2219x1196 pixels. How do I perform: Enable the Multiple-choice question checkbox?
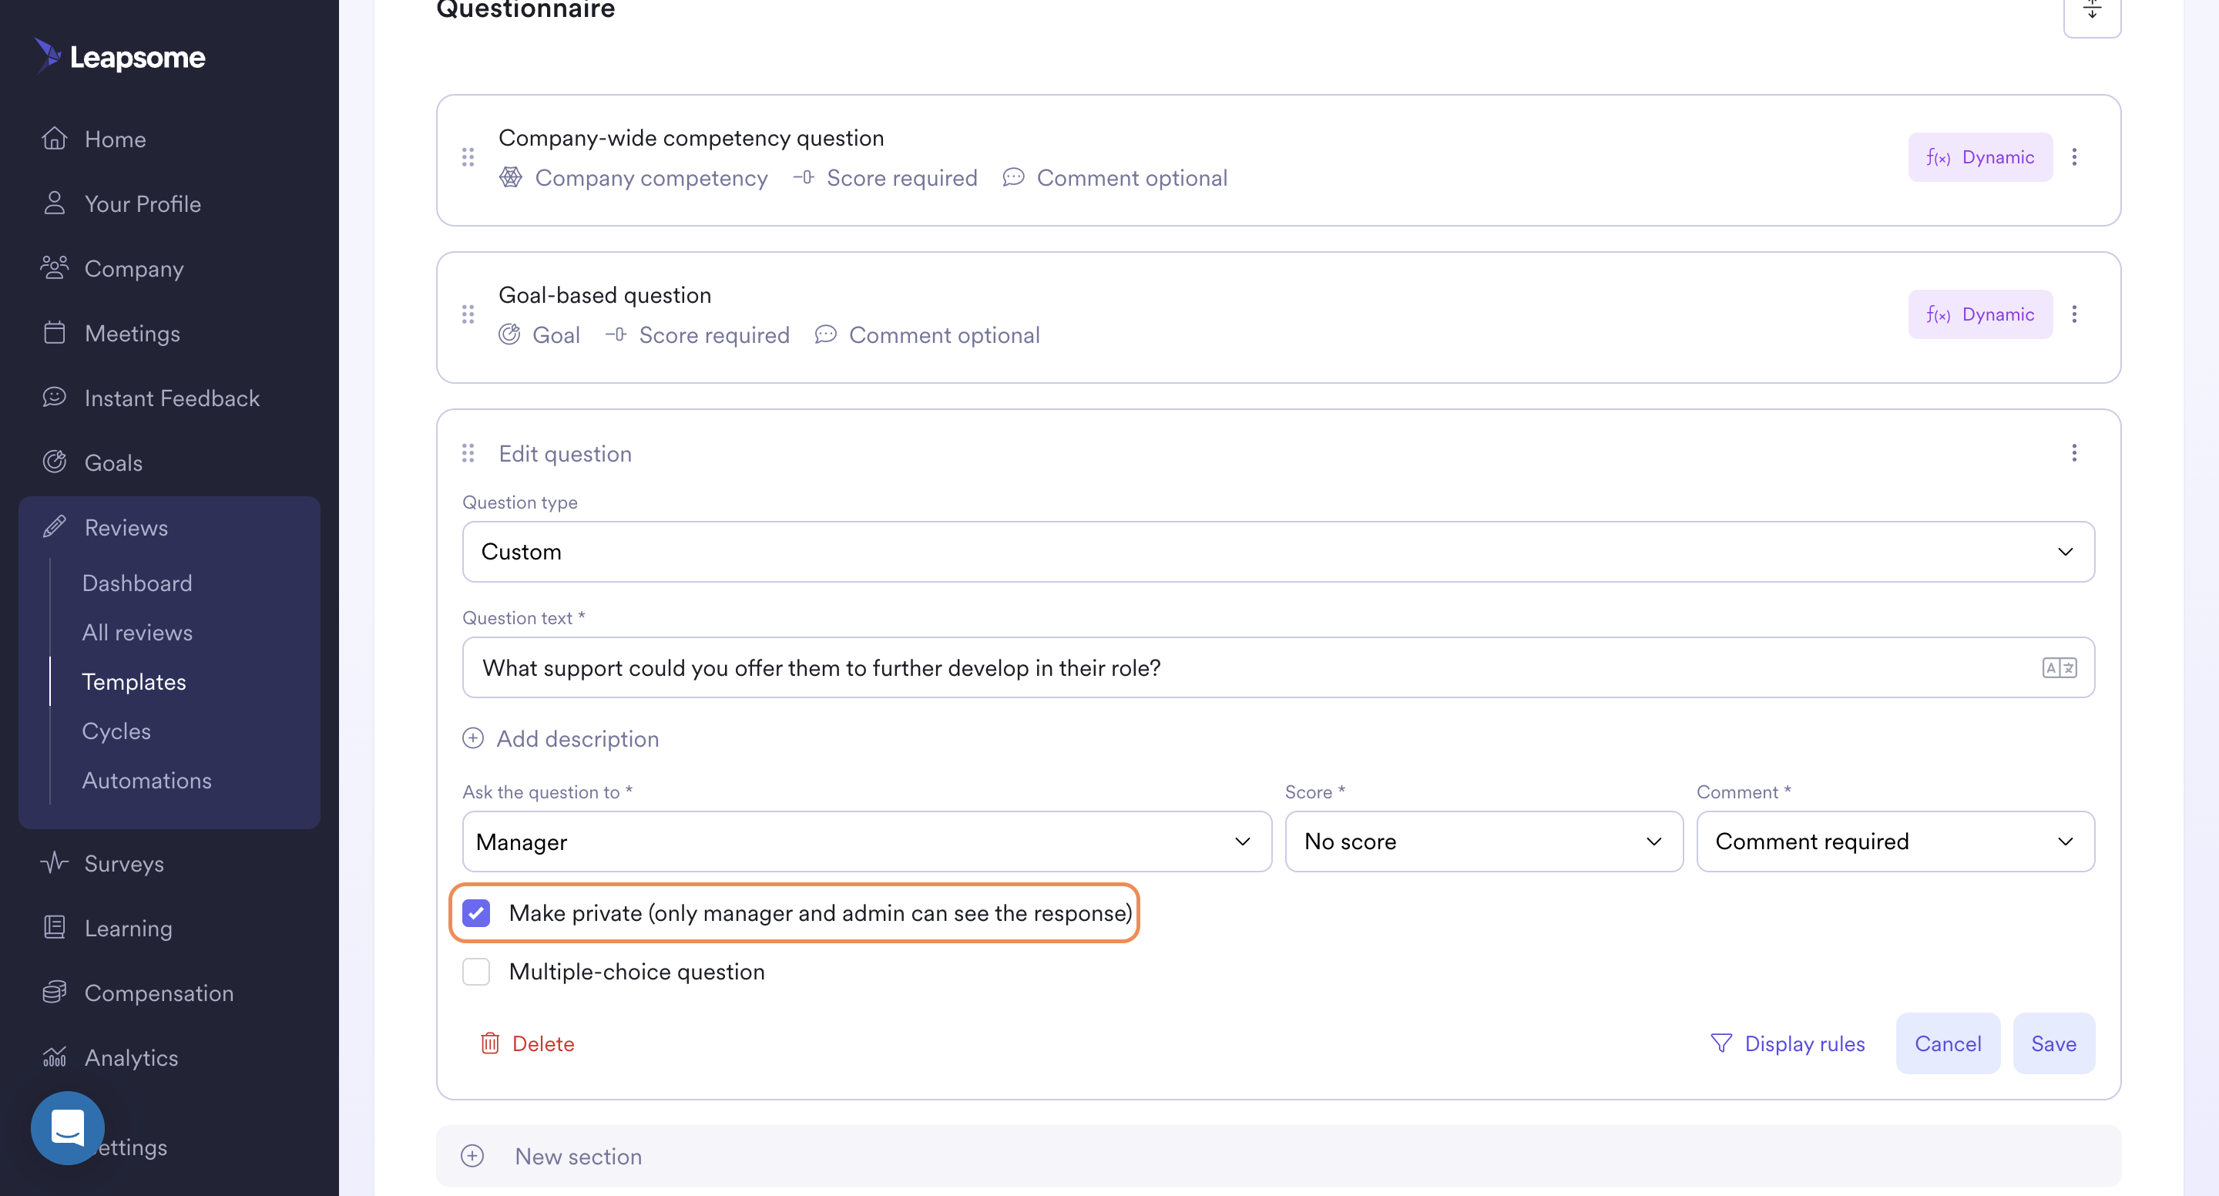click(476, 972)
